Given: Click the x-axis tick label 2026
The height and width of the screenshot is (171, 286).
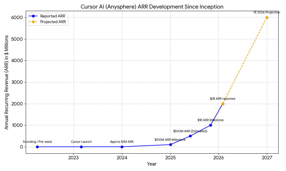Looking at the screenshot, I should click(x=219, y=158).
